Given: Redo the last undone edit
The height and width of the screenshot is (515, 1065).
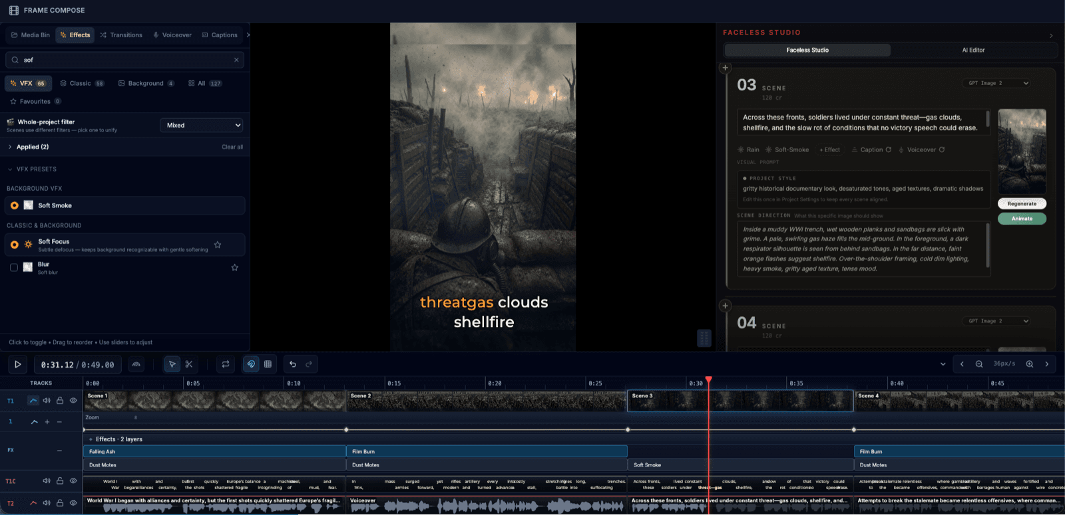Looking at the screenshot, I should (x=309, y=364).
